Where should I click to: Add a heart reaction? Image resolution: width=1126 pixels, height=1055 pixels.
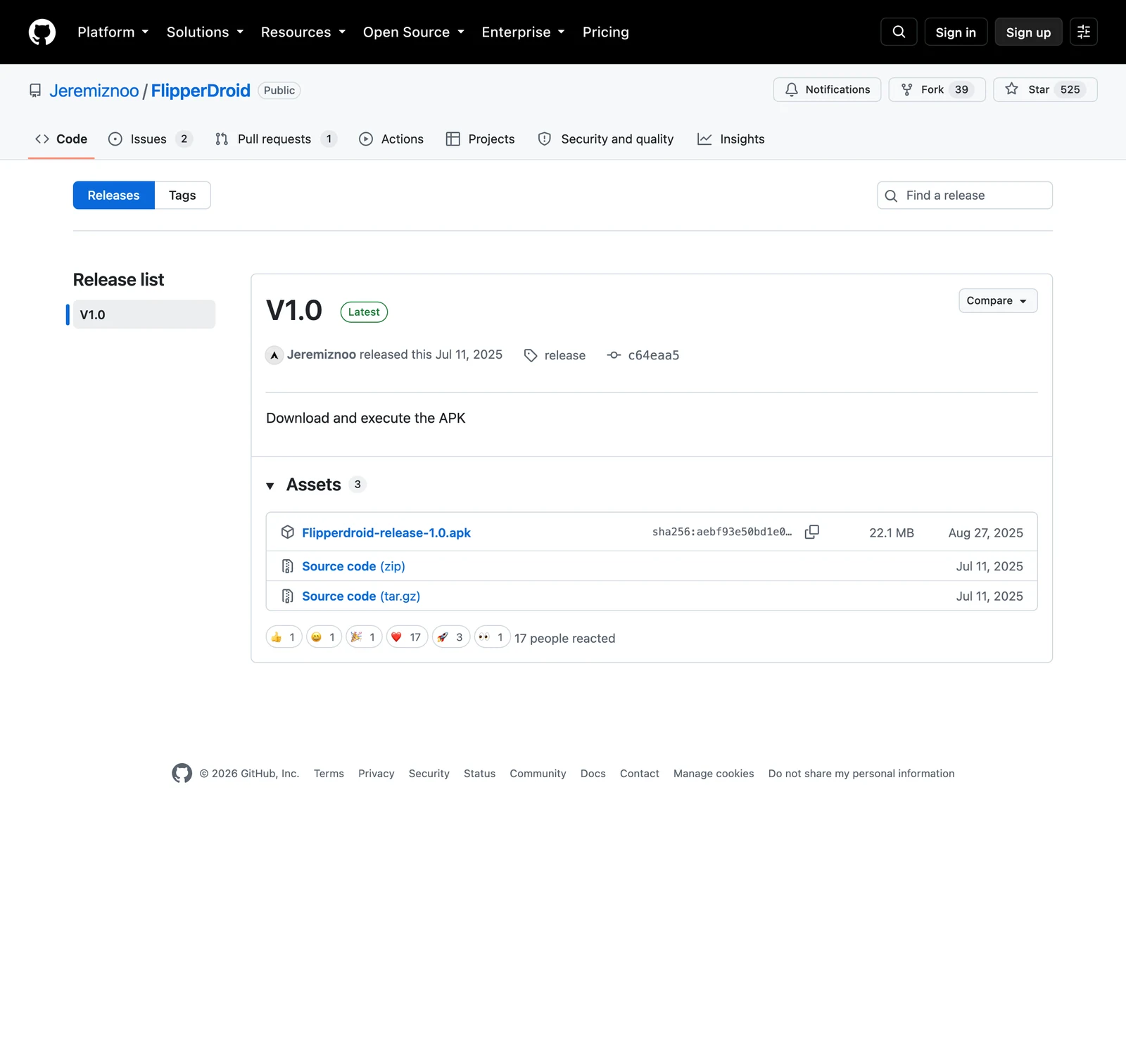(407, 637)
